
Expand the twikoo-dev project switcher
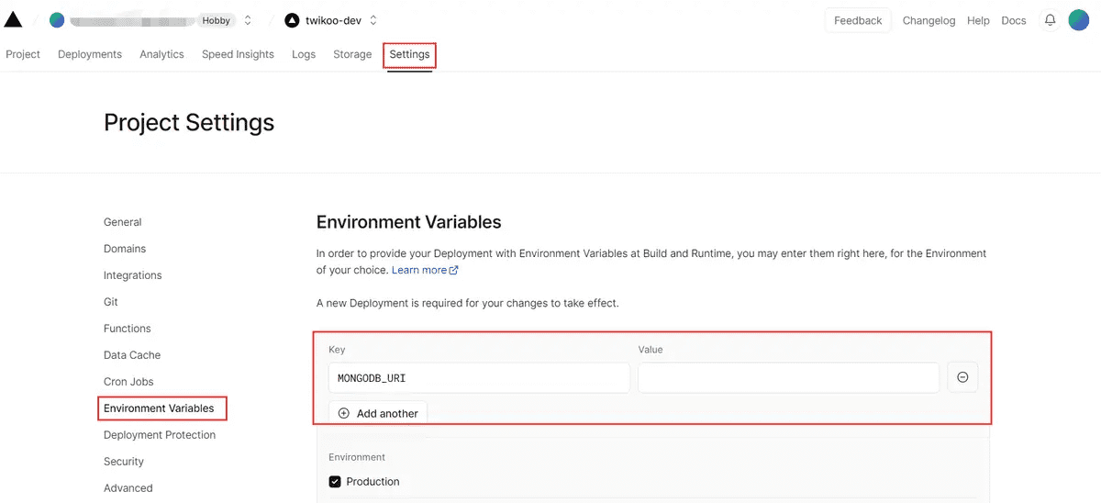coord(373,20)
